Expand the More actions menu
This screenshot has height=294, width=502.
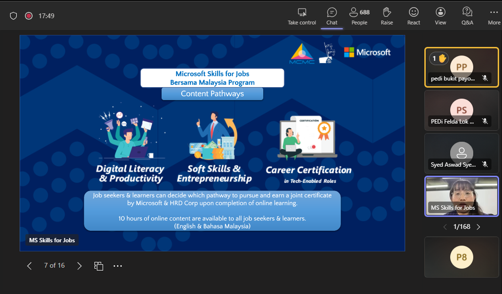(494, 16)
